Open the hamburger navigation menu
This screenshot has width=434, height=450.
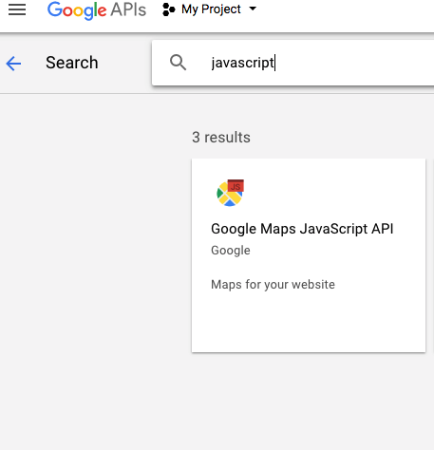tap(17, 9)
